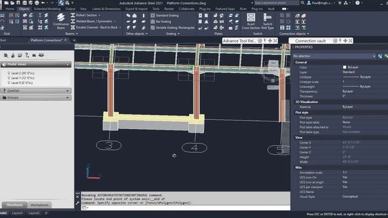Image resolution: width=388 pixels, height=218 pixels.
Task: Select the Level 1 (12' 0"in.) view name
Action: 23,78
